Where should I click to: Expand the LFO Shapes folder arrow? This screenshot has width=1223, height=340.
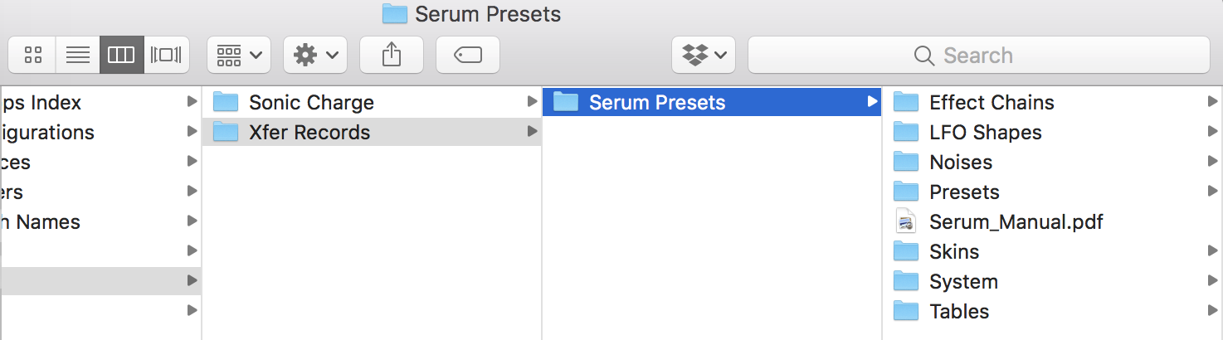[1213, 132]
